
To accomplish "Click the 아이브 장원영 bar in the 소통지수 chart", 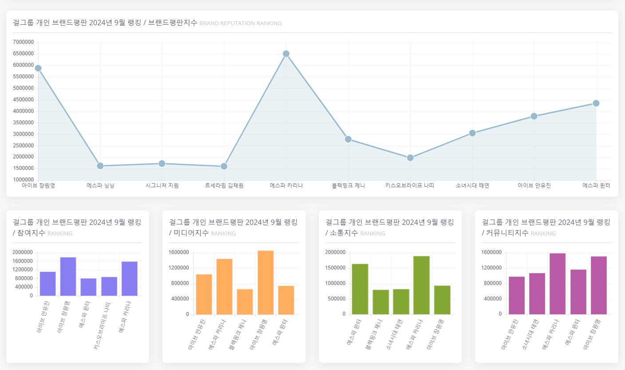I will point(442,300).
